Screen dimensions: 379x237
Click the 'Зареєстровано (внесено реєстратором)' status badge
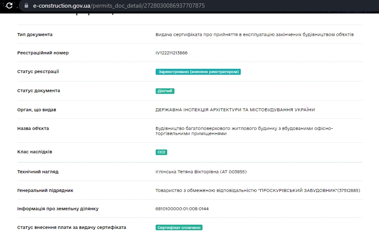coord(198,72)
